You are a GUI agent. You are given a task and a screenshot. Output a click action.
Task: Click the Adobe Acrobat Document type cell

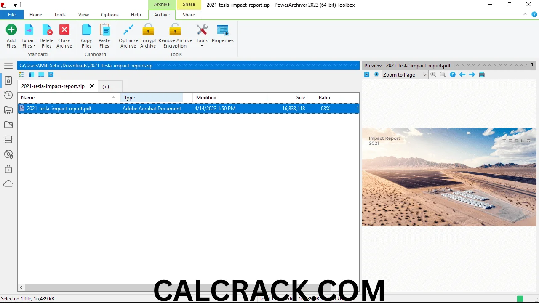(152, 109)
